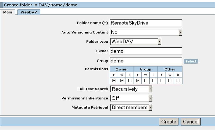Click the Cancel button
The width and height of the screenshot is (215, 130).
(191, 122)
